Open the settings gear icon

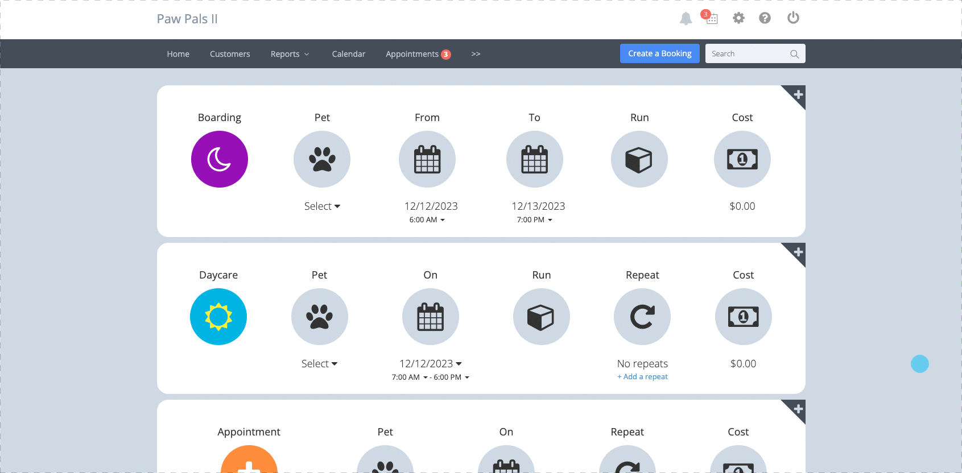[738, 18]
